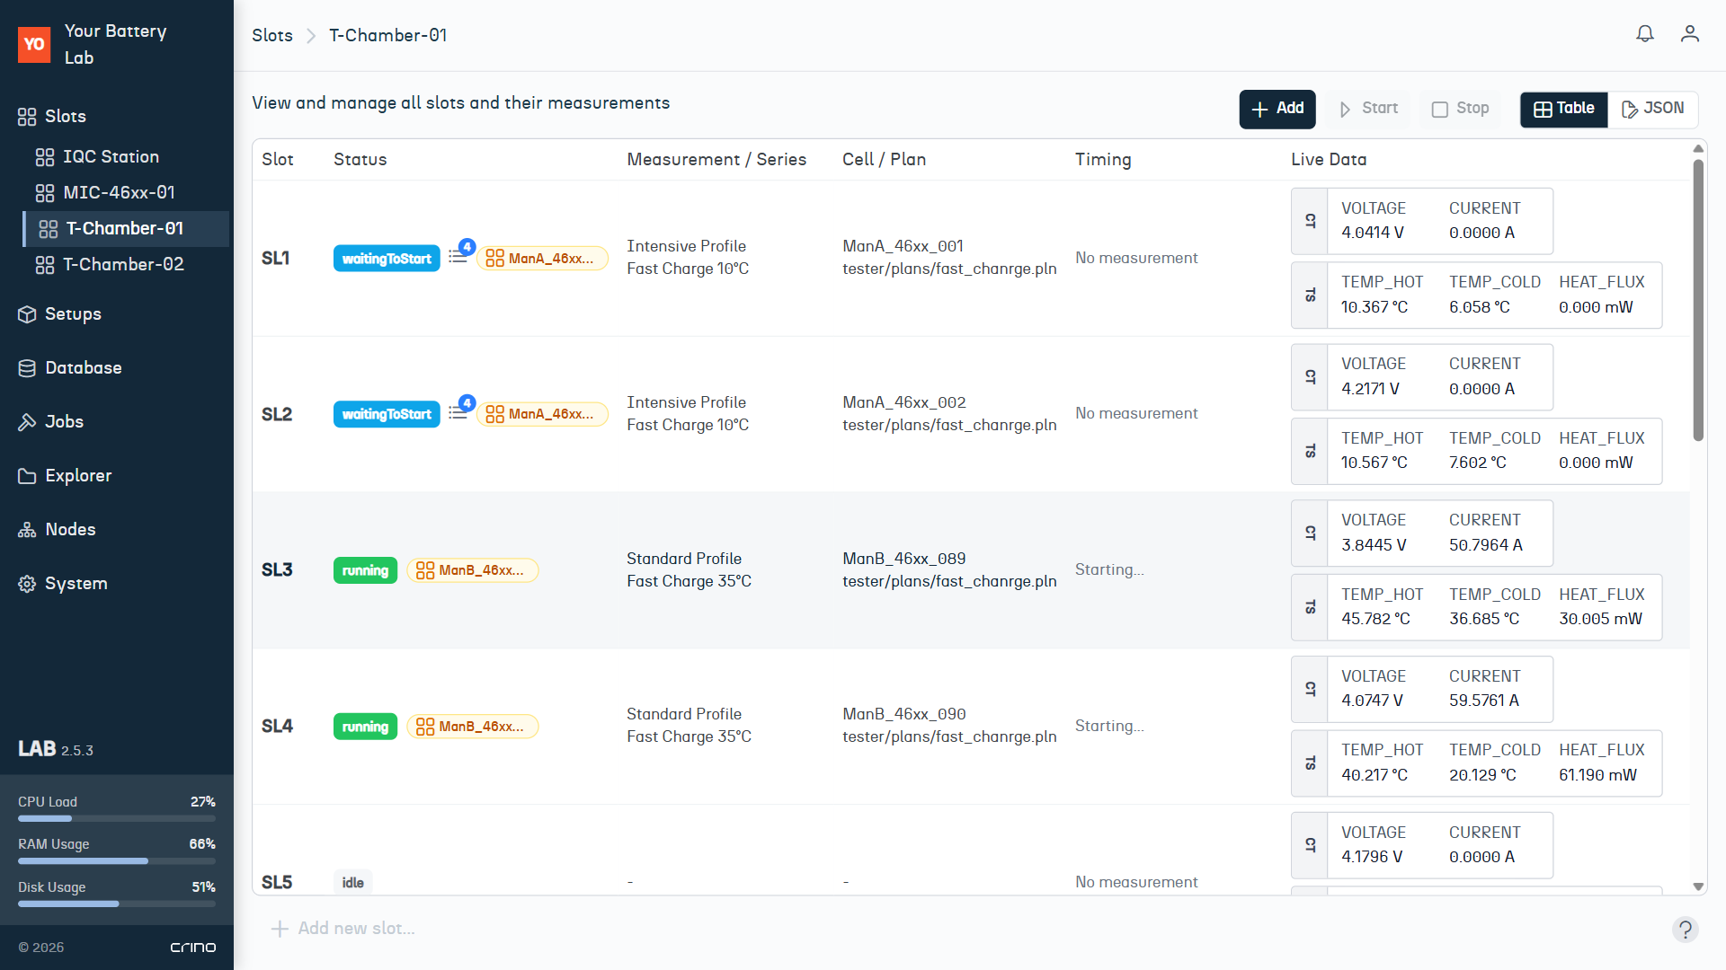Click the Add button
This screenshot has width=1726, height=970.
(1277, 109)
